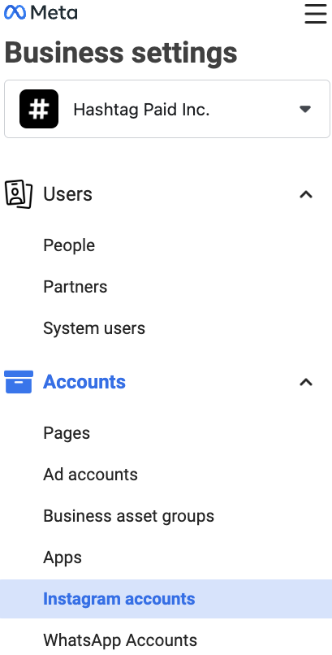Go to WhatsApp Accounts
This screenshot has width=332, height=655.
120,640
